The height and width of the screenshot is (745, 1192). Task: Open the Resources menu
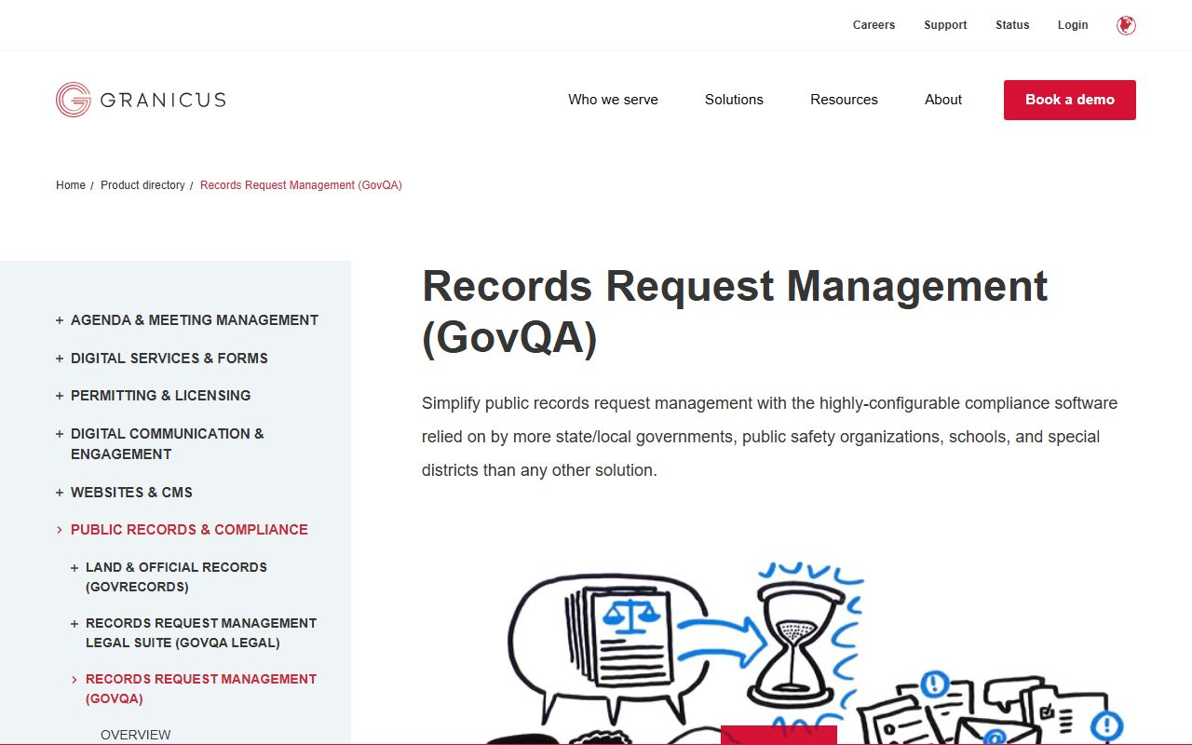tap(844, 100)
